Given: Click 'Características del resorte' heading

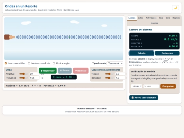Looking at the screenshot, I should tap(106, 70).
